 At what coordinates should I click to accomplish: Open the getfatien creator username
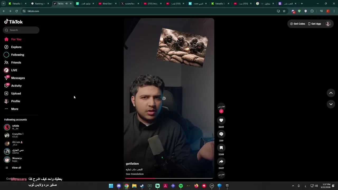click(132, 164)
